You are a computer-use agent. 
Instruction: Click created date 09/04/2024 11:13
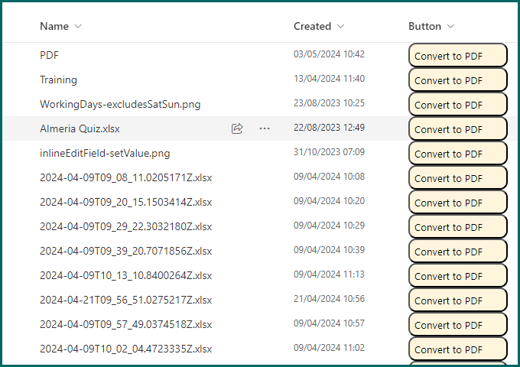click(x=329, y=275)
